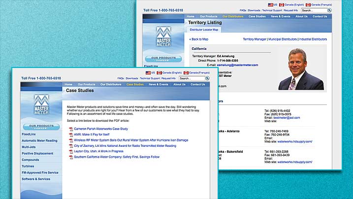The width and height of the screenshot is (353, 199).
Task: Click the search magnifier icon in Territory Listing window
Action: click(329, 10)
